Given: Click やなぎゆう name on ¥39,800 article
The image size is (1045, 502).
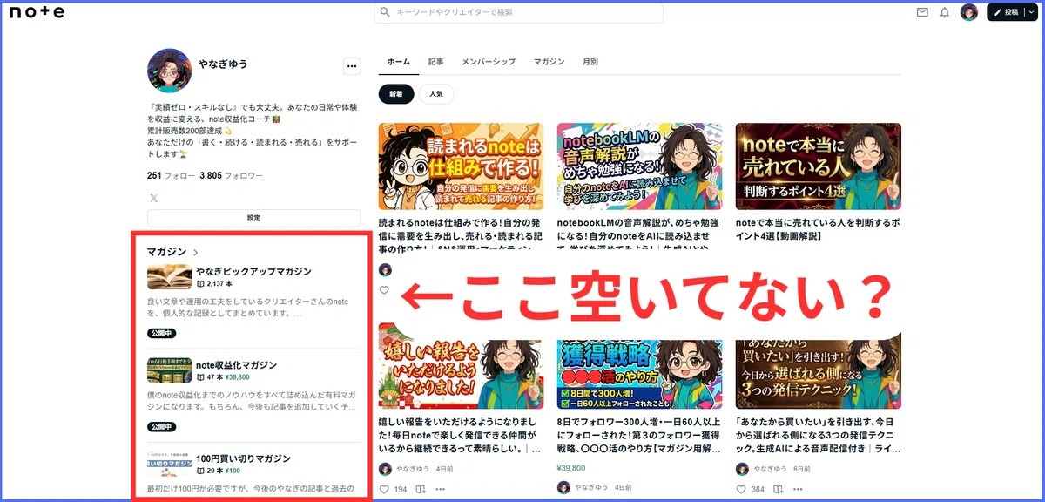Looking at the screenshot, I should click(592, 488).
